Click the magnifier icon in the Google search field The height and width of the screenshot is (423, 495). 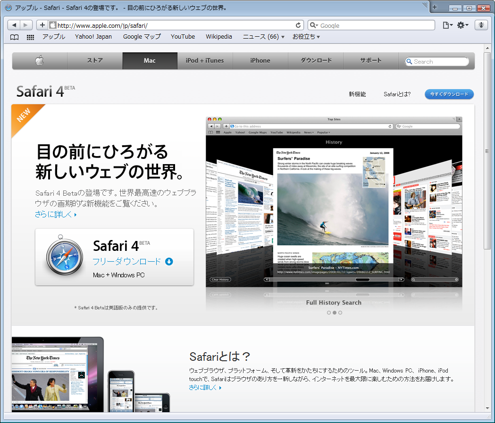[x=313, y=25]
